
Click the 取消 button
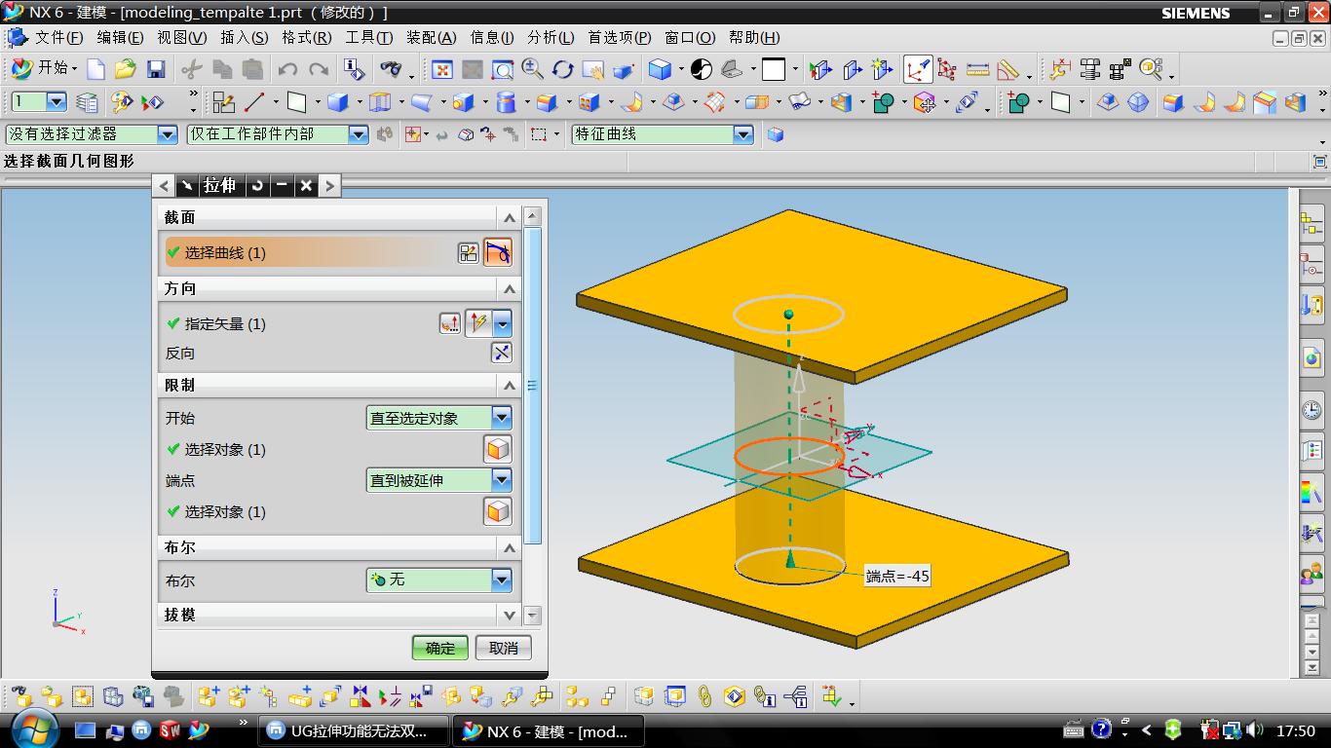pos(503,648)
